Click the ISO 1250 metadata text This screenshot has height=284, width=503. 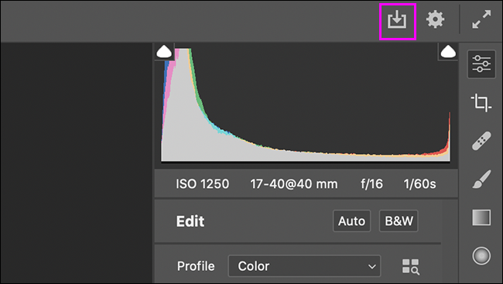(x=203, y=184)
